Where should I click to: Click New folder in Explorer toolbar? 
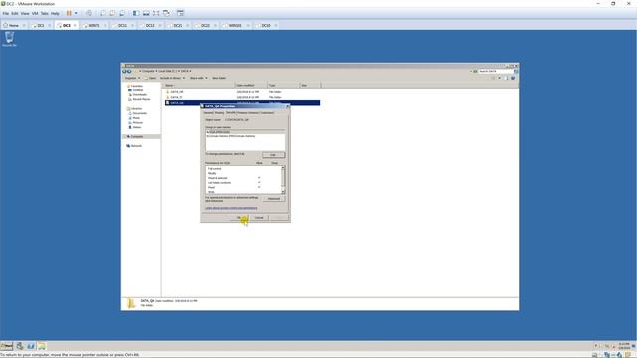point(219,78)
